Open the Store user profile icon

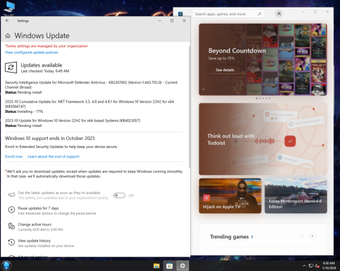(279, 14)
